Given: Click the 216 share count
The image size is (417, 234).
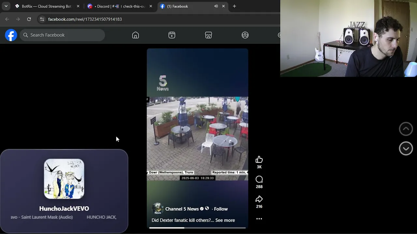Looking at the screenshot, I should point(259,206).
